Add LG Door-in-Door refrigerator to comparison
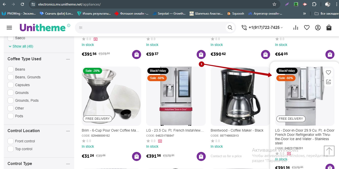 pos(328,82)
